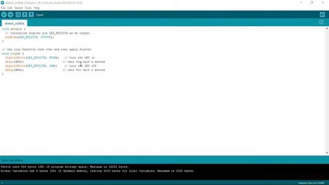Open the File menu
The image size is (329, 185).
(3, 8)
